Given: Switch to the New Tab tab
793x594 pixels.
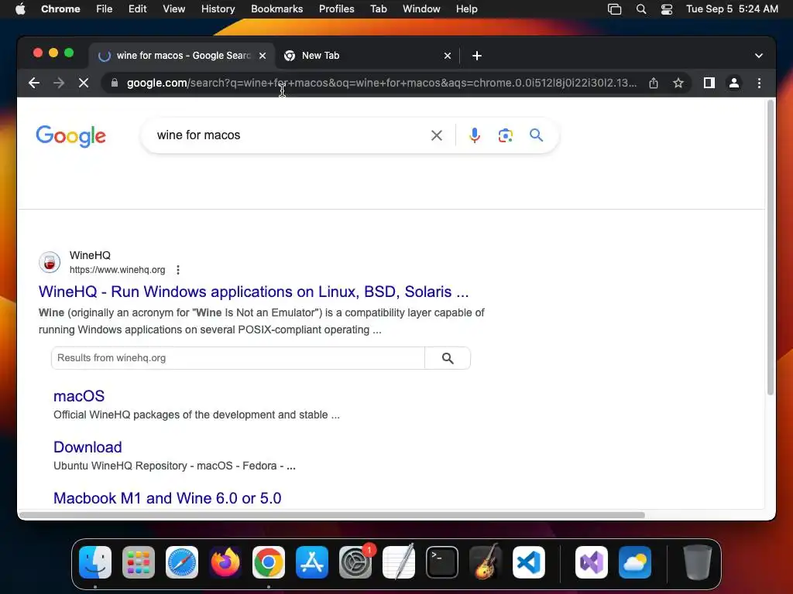Looking at the screenshot, I should pyautogui.click(x=368, y=56).
